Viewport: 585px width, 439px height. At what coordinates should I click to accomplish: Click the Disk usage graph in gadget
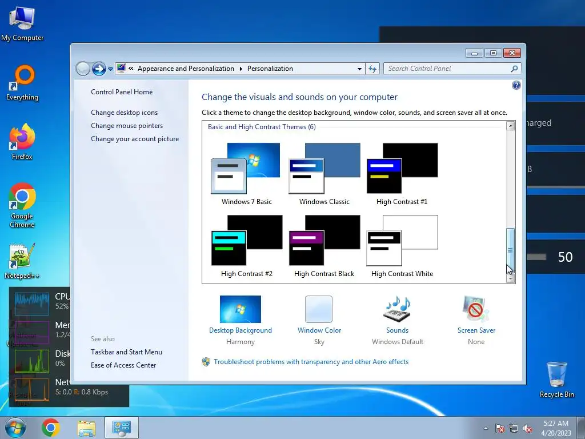(32, 361)
